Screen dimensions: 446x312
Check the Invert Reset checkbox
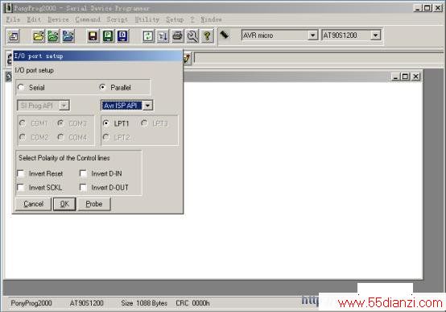pyautogui.click(x=21, y=173)
